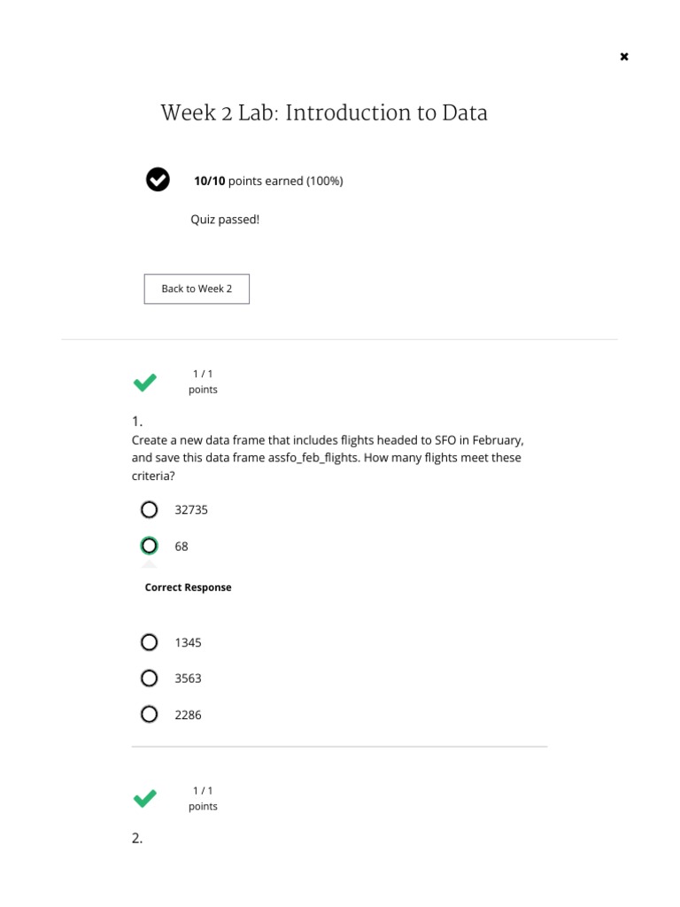Click the Correct Response label
Viewport: 680px width, 907px height.
click(188, 587)
